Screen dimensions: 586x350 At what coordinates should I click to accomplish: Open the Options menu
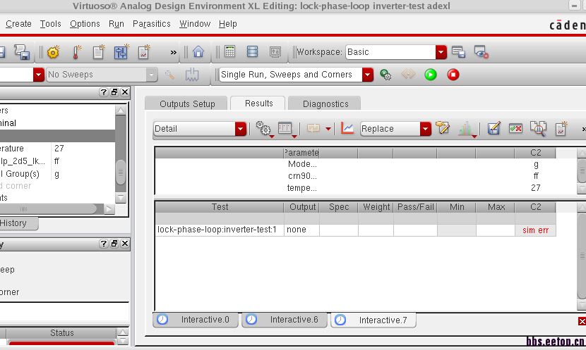(x=85, y=24)
